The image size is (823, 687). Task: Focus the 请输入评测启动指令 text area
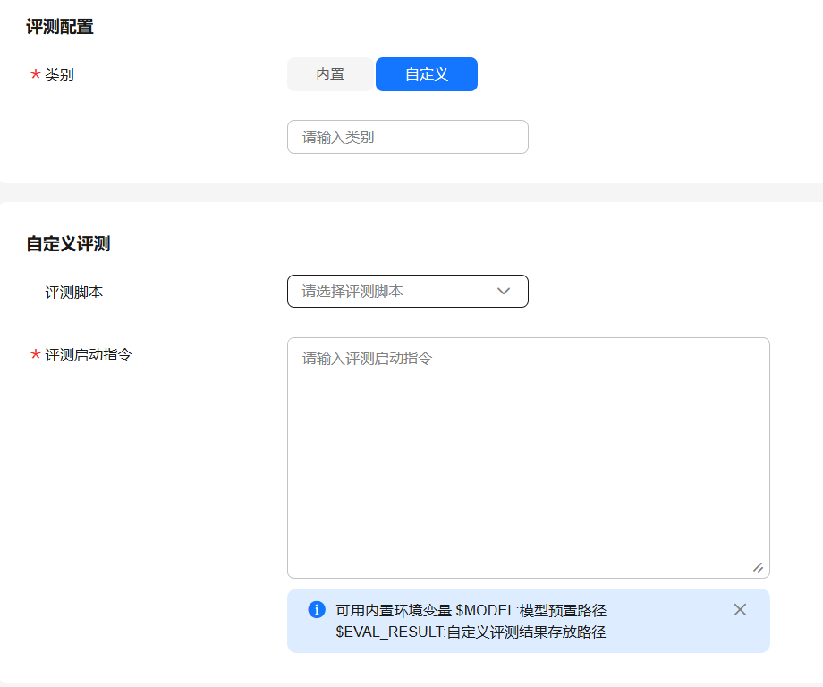point(528,457)
